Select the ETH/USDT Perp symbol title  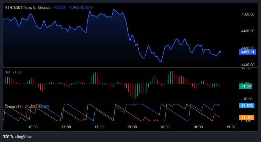coord(18,7)
